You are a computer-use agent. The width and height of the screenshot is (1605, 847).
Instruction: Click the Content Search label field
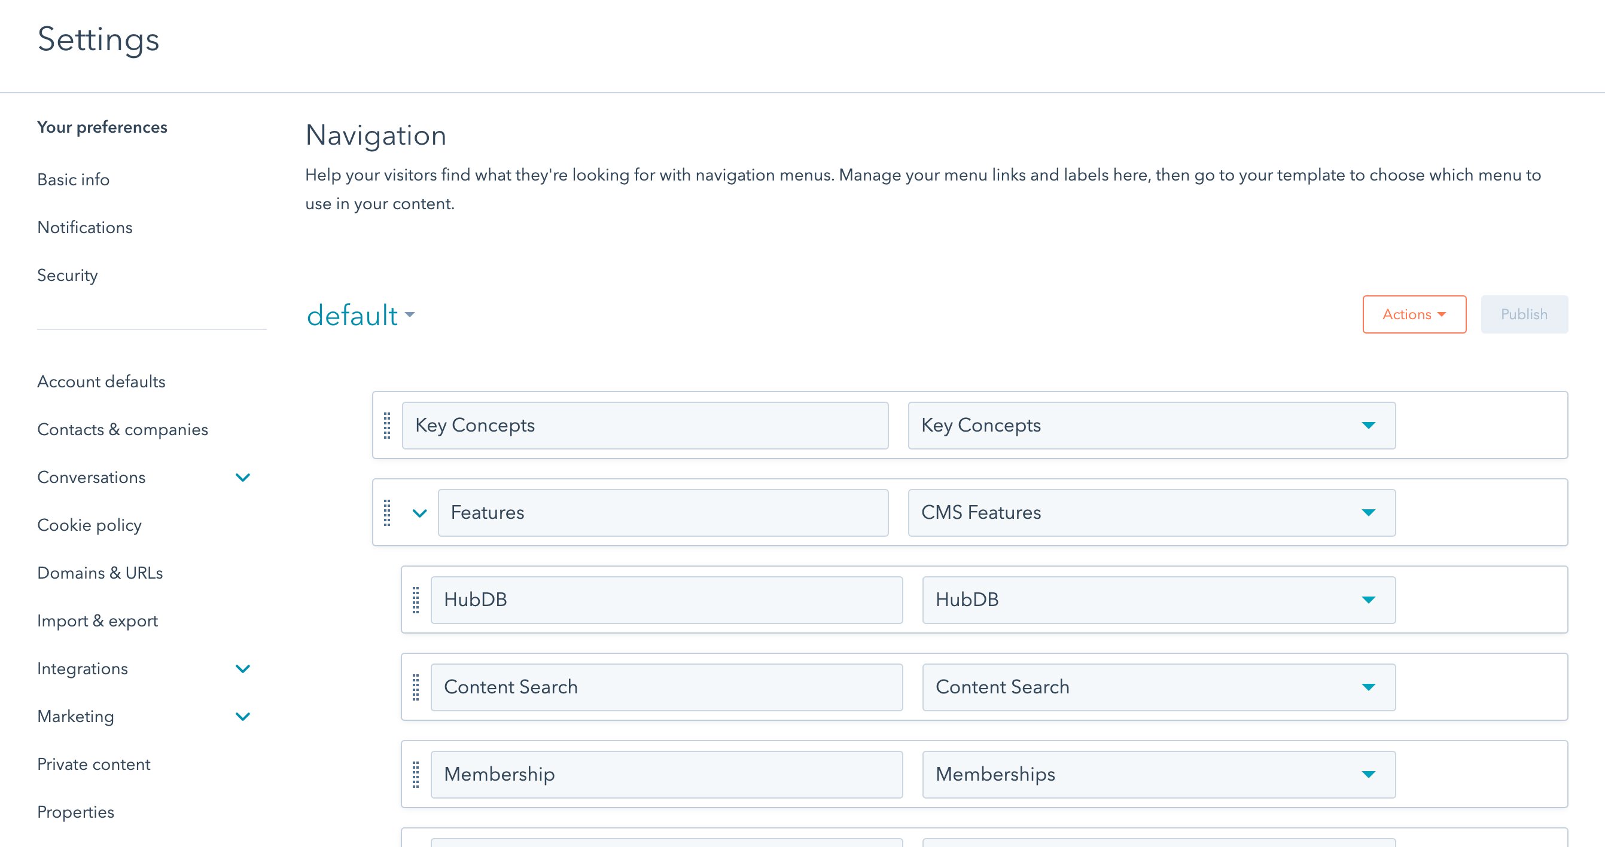(666, 687)
